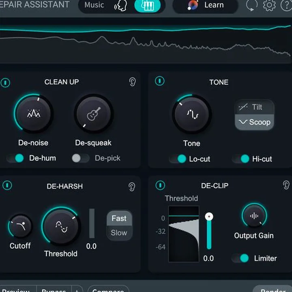Toggle the Tone module power button
This screenshot has width=292, height=292.
[160, 81]
